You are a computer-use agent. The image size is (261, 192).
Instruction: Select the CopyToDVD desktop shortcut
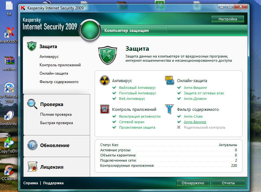[x=9, y=145]
